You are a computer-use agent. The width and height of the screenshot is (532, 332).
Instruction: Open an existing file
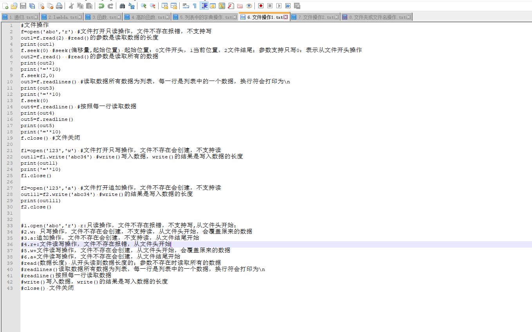[x=14, y=6]
